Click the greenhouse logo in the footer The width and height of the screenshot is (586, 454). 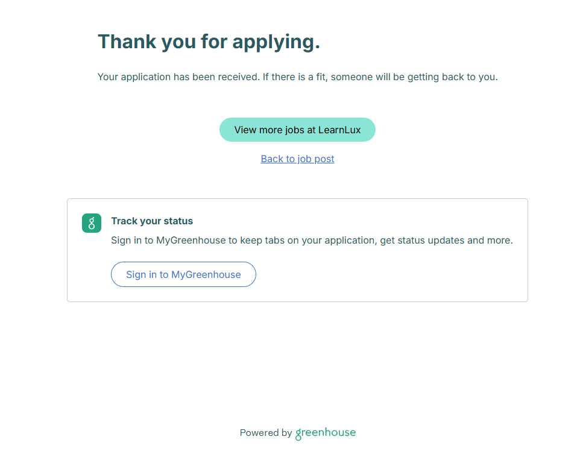(x=326, y=433)
